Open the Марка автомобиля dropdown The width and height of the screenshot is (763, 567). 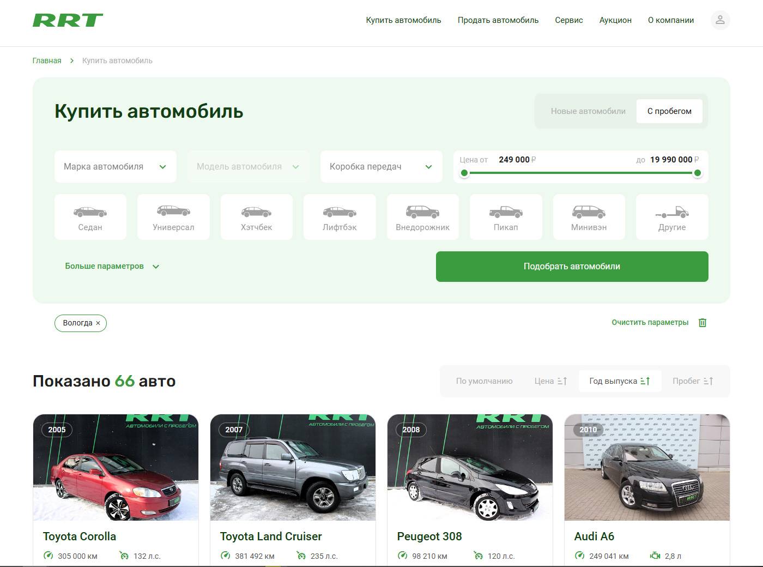click(x=116, y=167)
